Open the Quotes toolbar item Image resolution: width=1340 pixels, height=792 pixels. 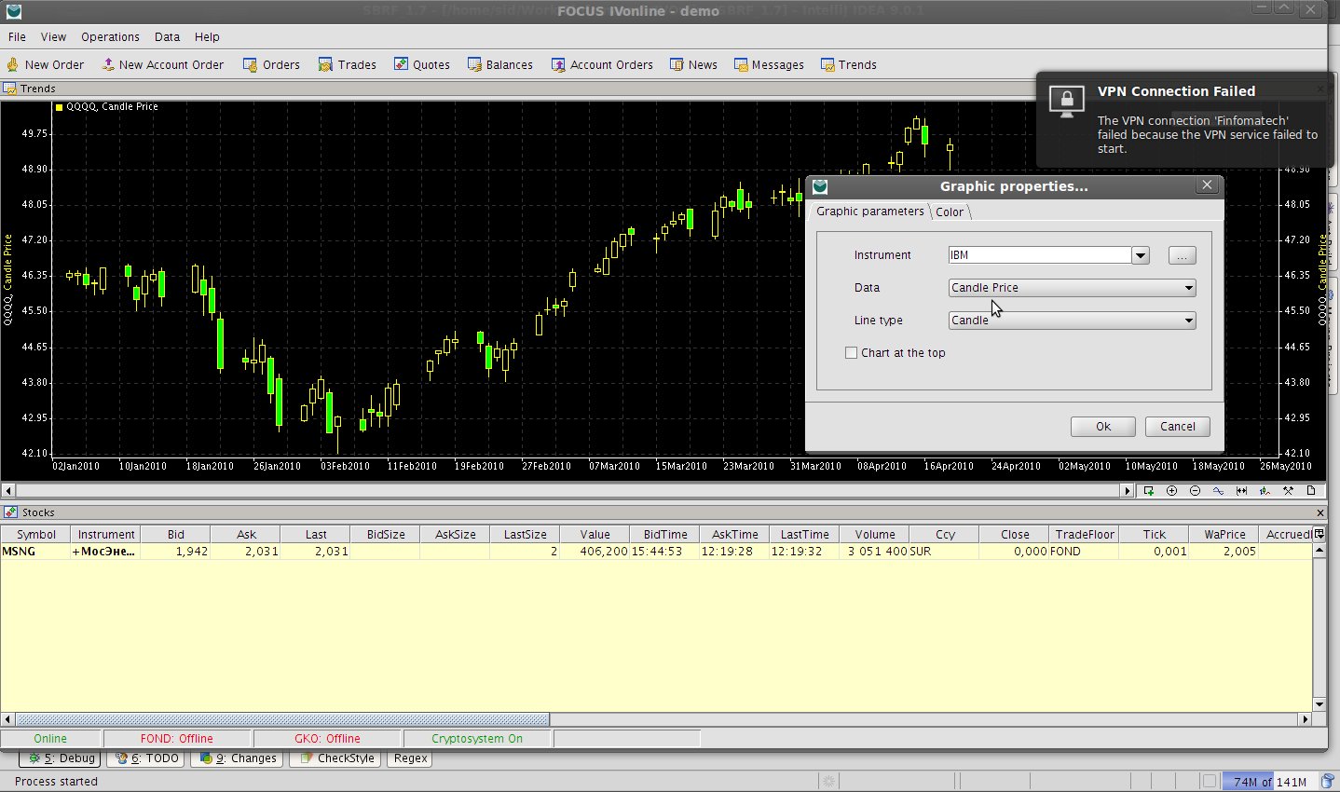pos(421,65)
